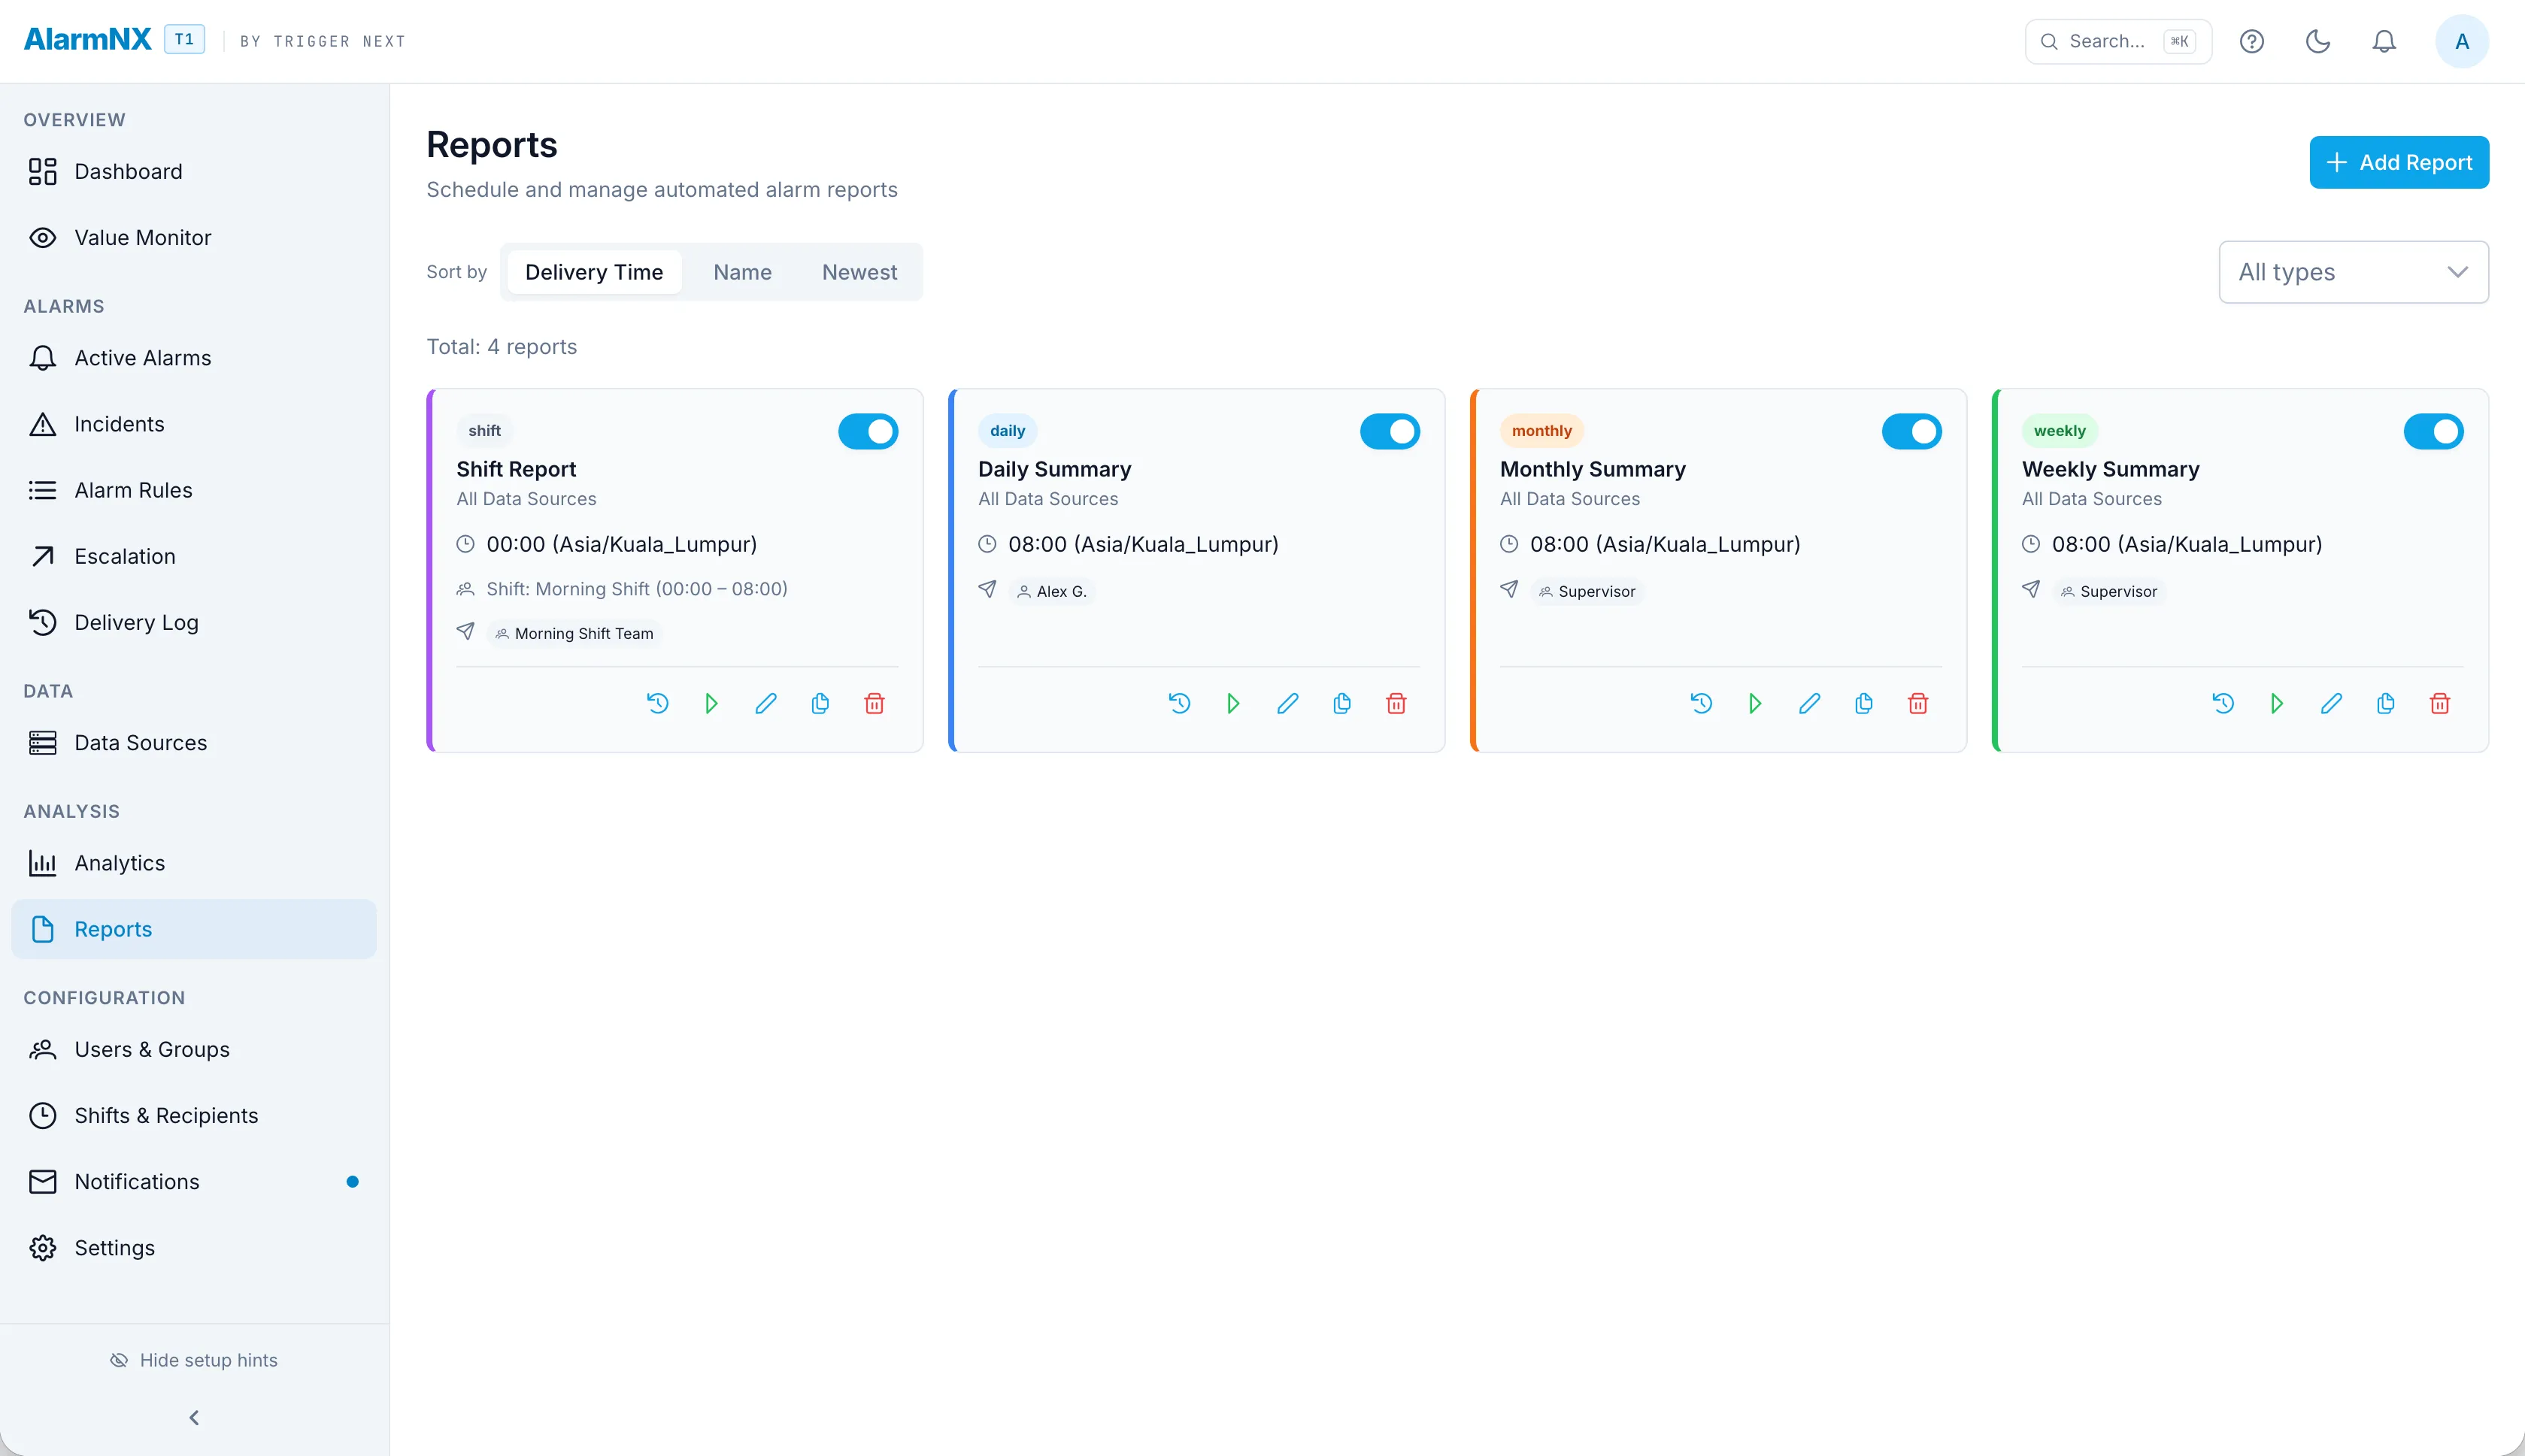Open Dashboard in the sidebar

click(x=194, y=172)
